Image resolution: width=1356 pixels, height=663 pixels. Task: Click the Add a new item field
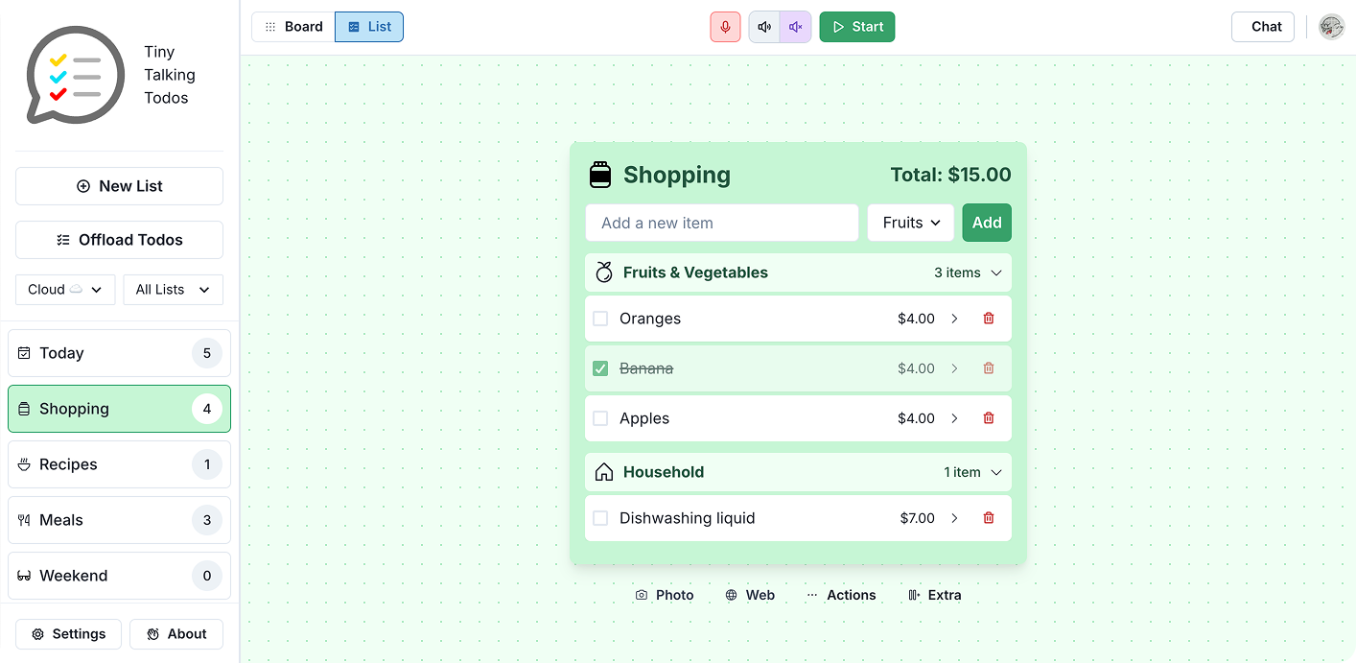(x=721, y=222)
